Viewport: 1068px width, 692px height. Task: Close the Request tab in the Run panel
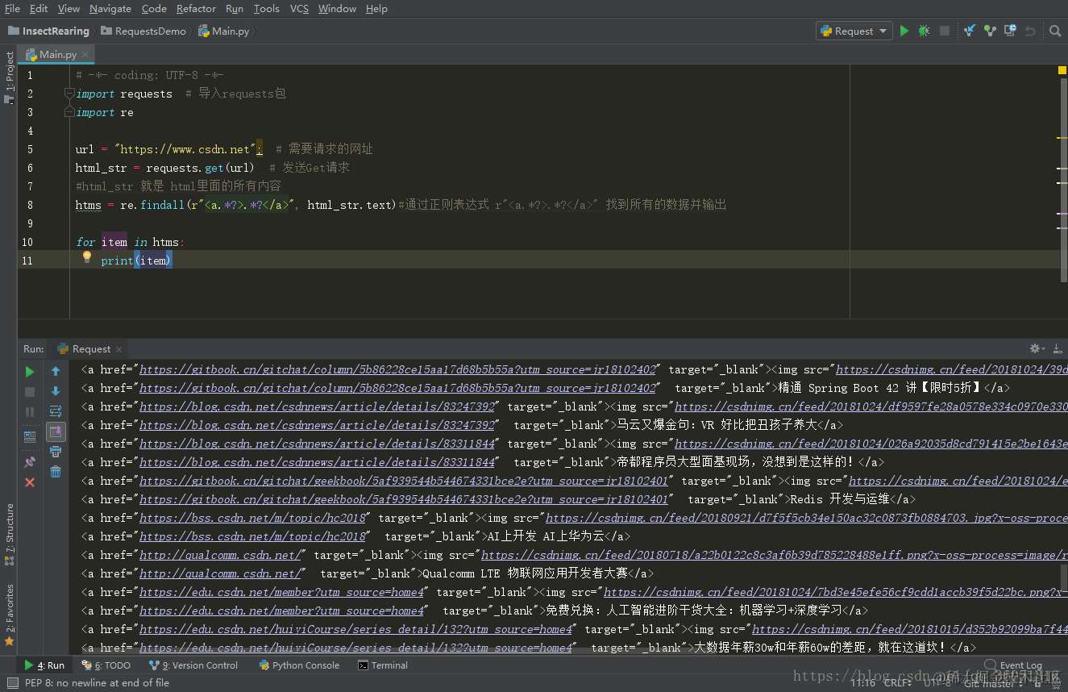118,349
